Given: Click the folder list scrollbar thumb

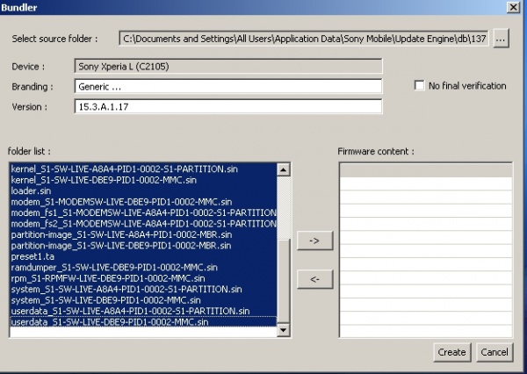Looking at the screenshot, I should (x=283, y=281).
